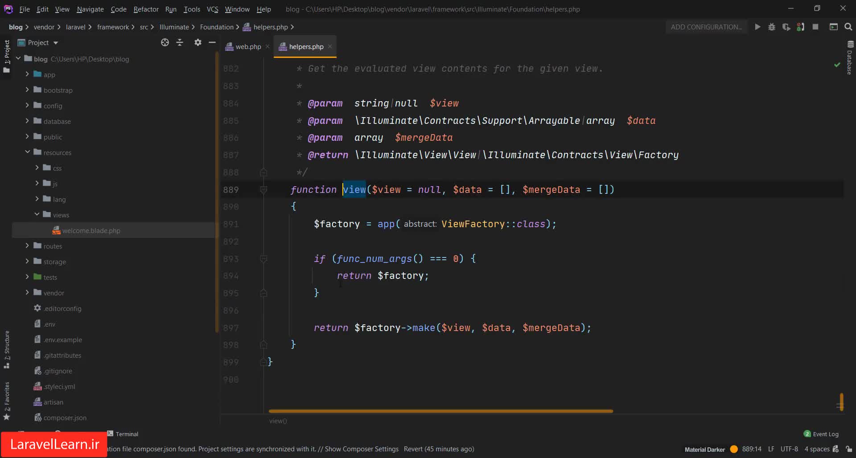Viewport: 856px width, 458px height.
Task: Open Project panel settings gear
Action: pyautogui.click(x=198, y=42)
